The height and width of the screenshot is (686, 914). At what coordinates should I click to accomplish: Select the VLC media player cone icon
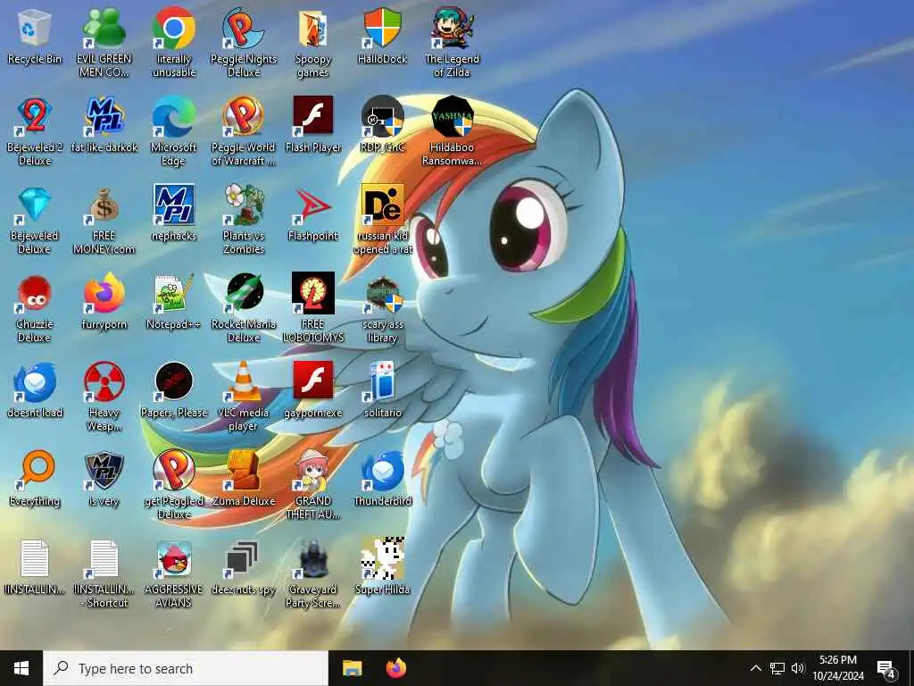[x=243, y=382]
